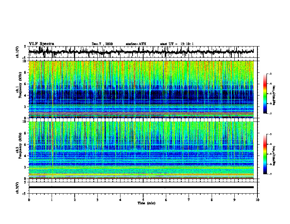
Task: Click the ch.2 "Frequency (kHz)" axis label
Action: (20, 146)
